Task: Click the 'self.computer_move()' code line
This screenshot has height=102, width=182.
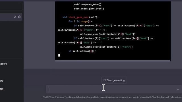Action: 88,5
